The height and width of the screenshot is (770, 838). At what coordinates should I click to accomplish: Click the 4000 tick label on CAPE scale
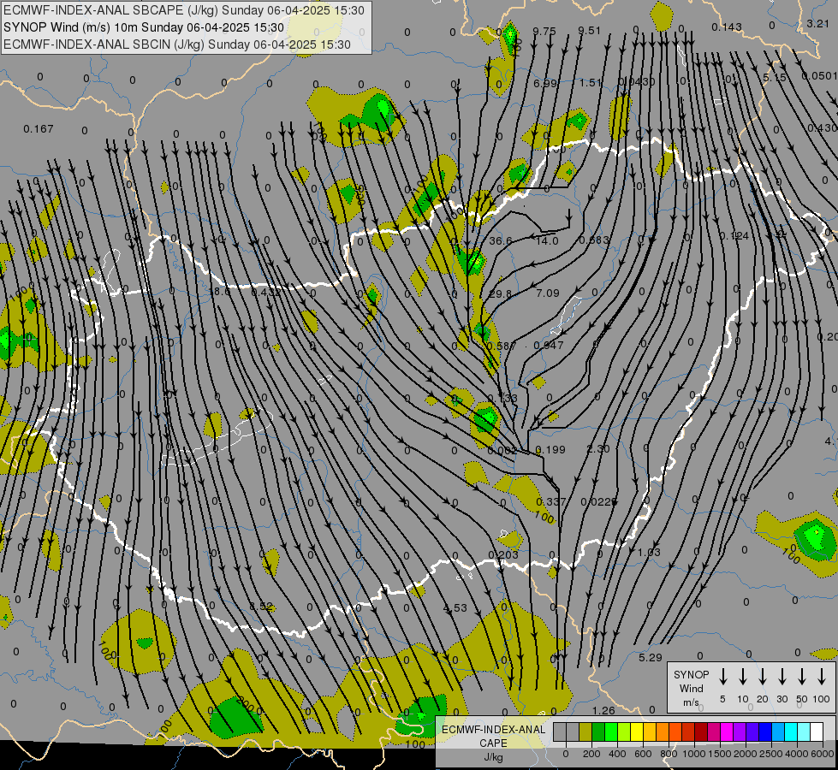click(x=797, y=754)
